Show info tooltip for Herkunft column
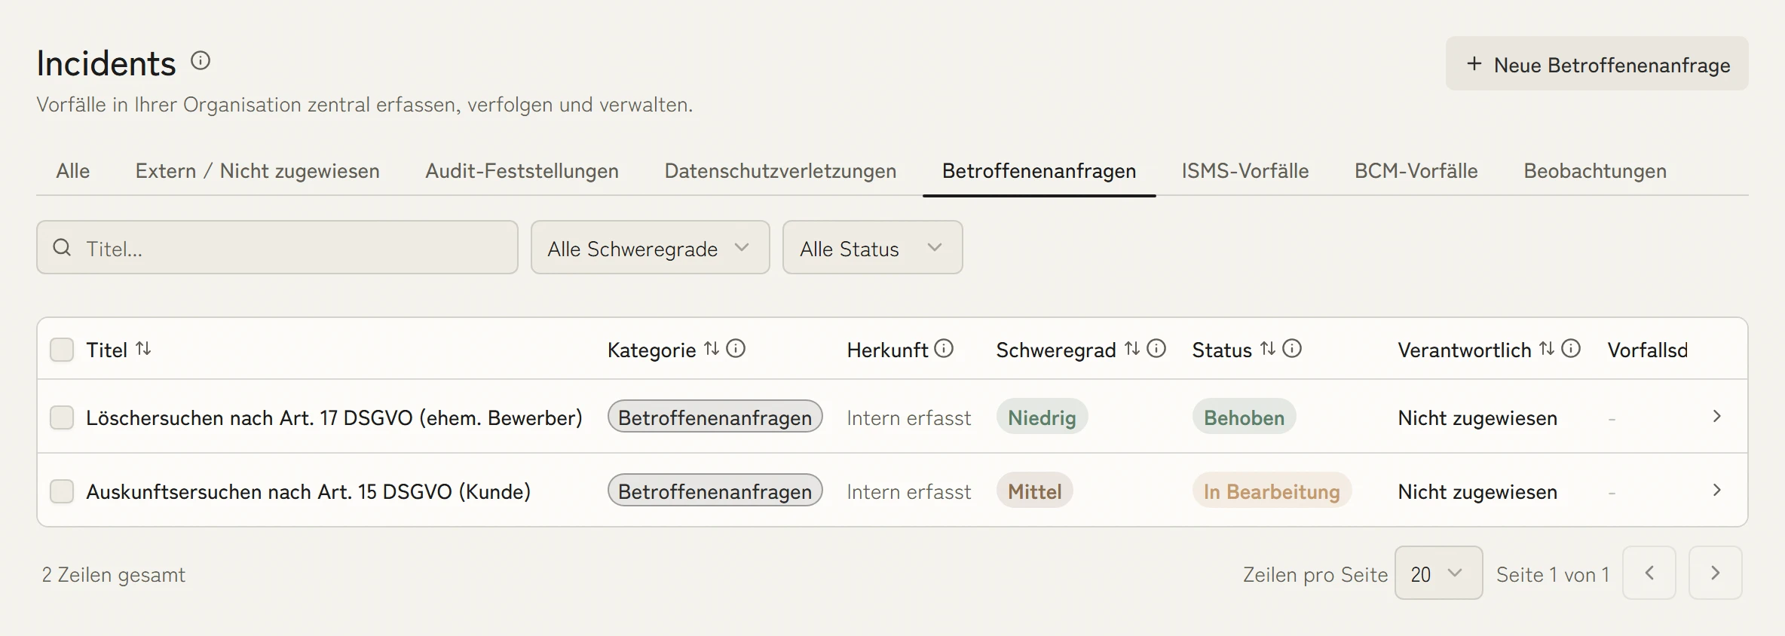 pyautogui.click(x=944, y=349)
